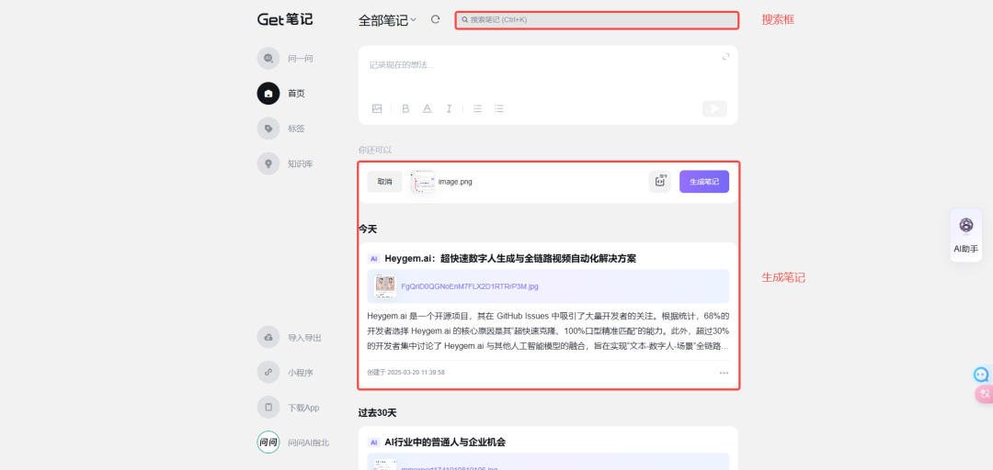
Task: Click the Heygem.ai note summary text
Action: [x=548, y=330]
